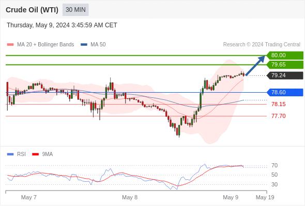
Task: Click Research © 2024 Trading Central credit
Action: [x=262, y=45]
